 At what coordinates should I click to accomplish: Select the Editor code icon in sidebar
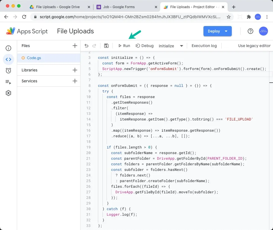8,59
